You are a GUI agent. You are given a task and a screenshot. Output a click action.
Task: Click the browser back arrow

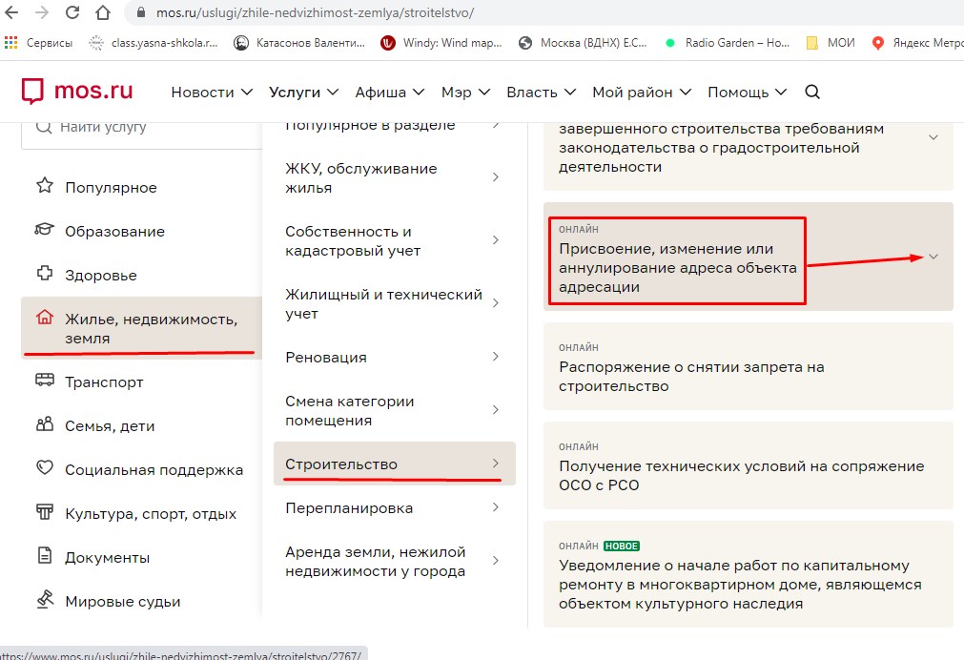click(x=11, y=12)
